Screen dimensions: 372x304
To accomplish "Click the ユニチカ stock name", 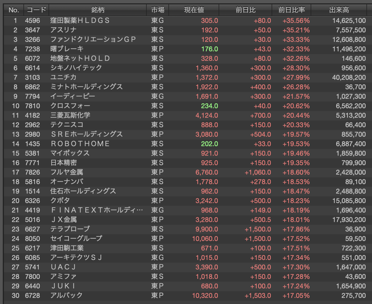I will 64,77.
